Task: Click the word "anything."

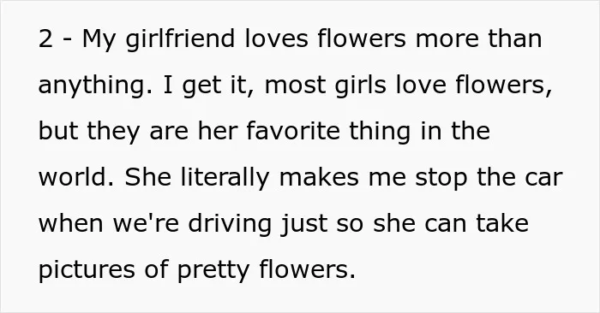Action: pos(95,86)
